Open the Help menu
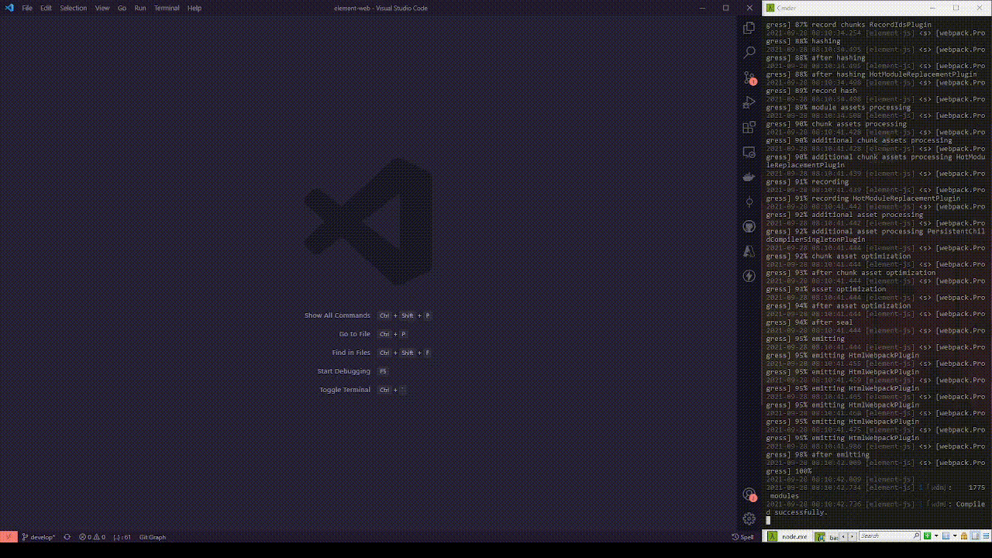Screen dimensions: 992x558 click(x=195, y=8)
